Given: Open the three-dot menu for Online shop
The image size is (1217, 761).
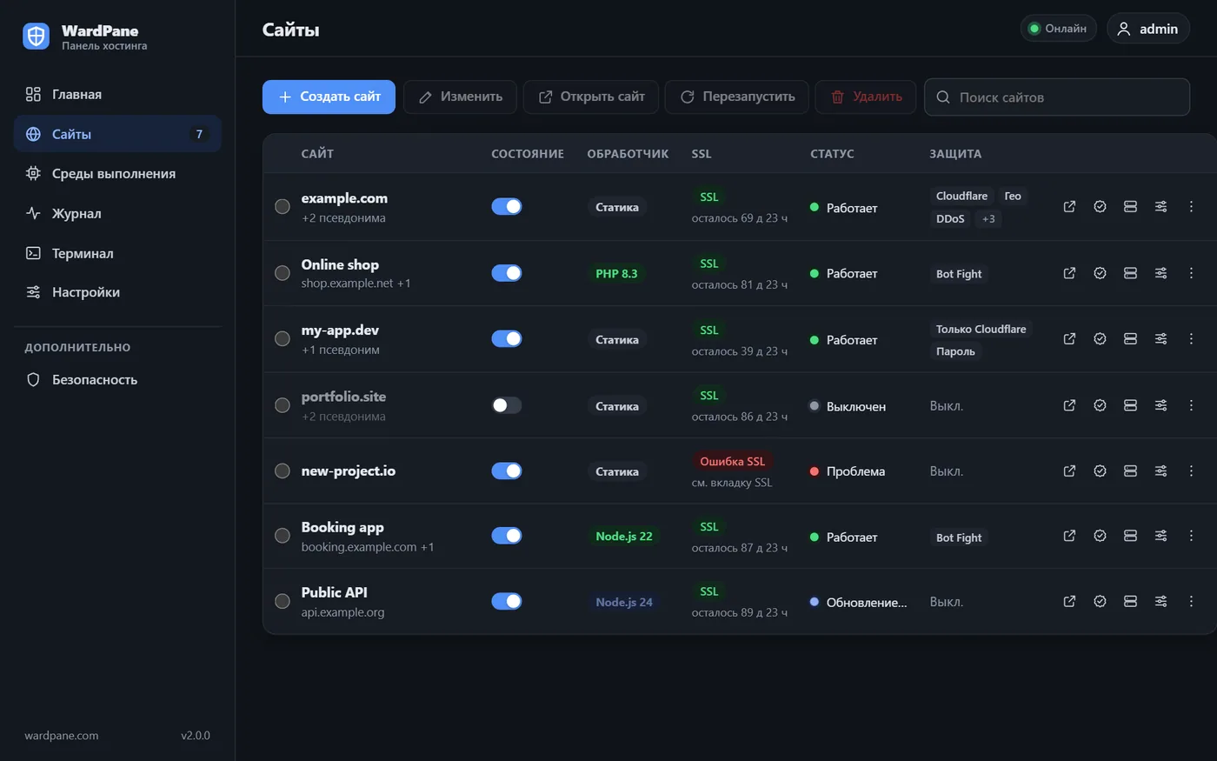Looking at the screenshot, I should [x=1191, y=273].
